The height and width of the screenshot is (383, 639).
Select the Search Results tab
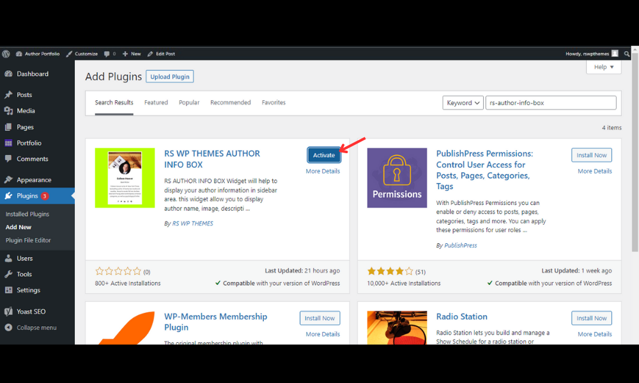(114, 103)
